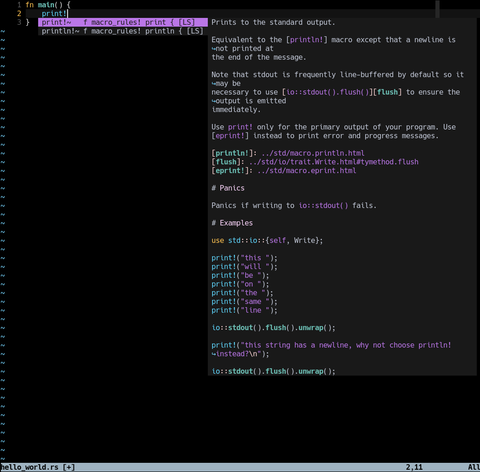Click 'Prints to the standard output.' doc line
This screenshot has width=480, height=472.
273,22
